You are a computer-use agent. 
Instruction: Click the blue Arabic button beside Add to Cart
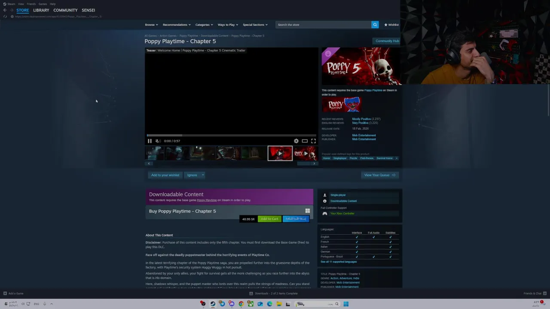click(x=296, y=219)
